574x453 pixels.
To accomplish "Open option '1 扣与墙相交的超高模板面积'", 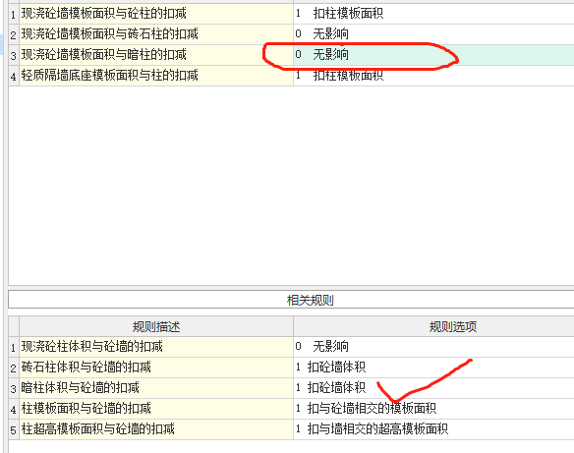I will pos(433,428).
